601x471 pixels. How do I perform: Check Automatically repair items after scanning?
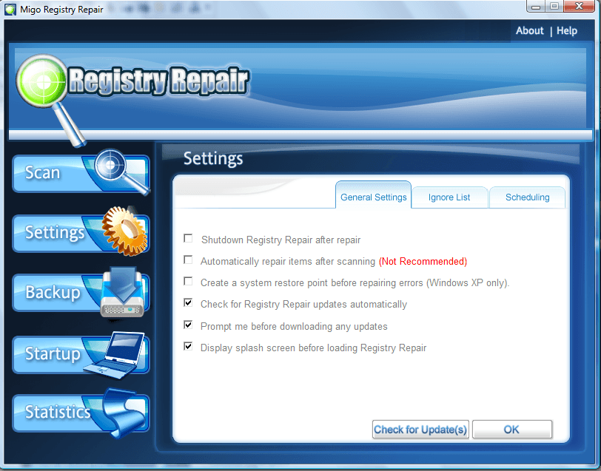coord(188,260)
